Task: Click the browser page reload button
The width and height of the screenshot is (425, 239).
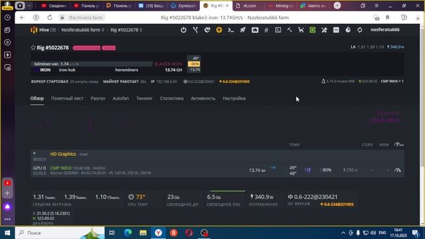Action: click(x=50, y=18)
